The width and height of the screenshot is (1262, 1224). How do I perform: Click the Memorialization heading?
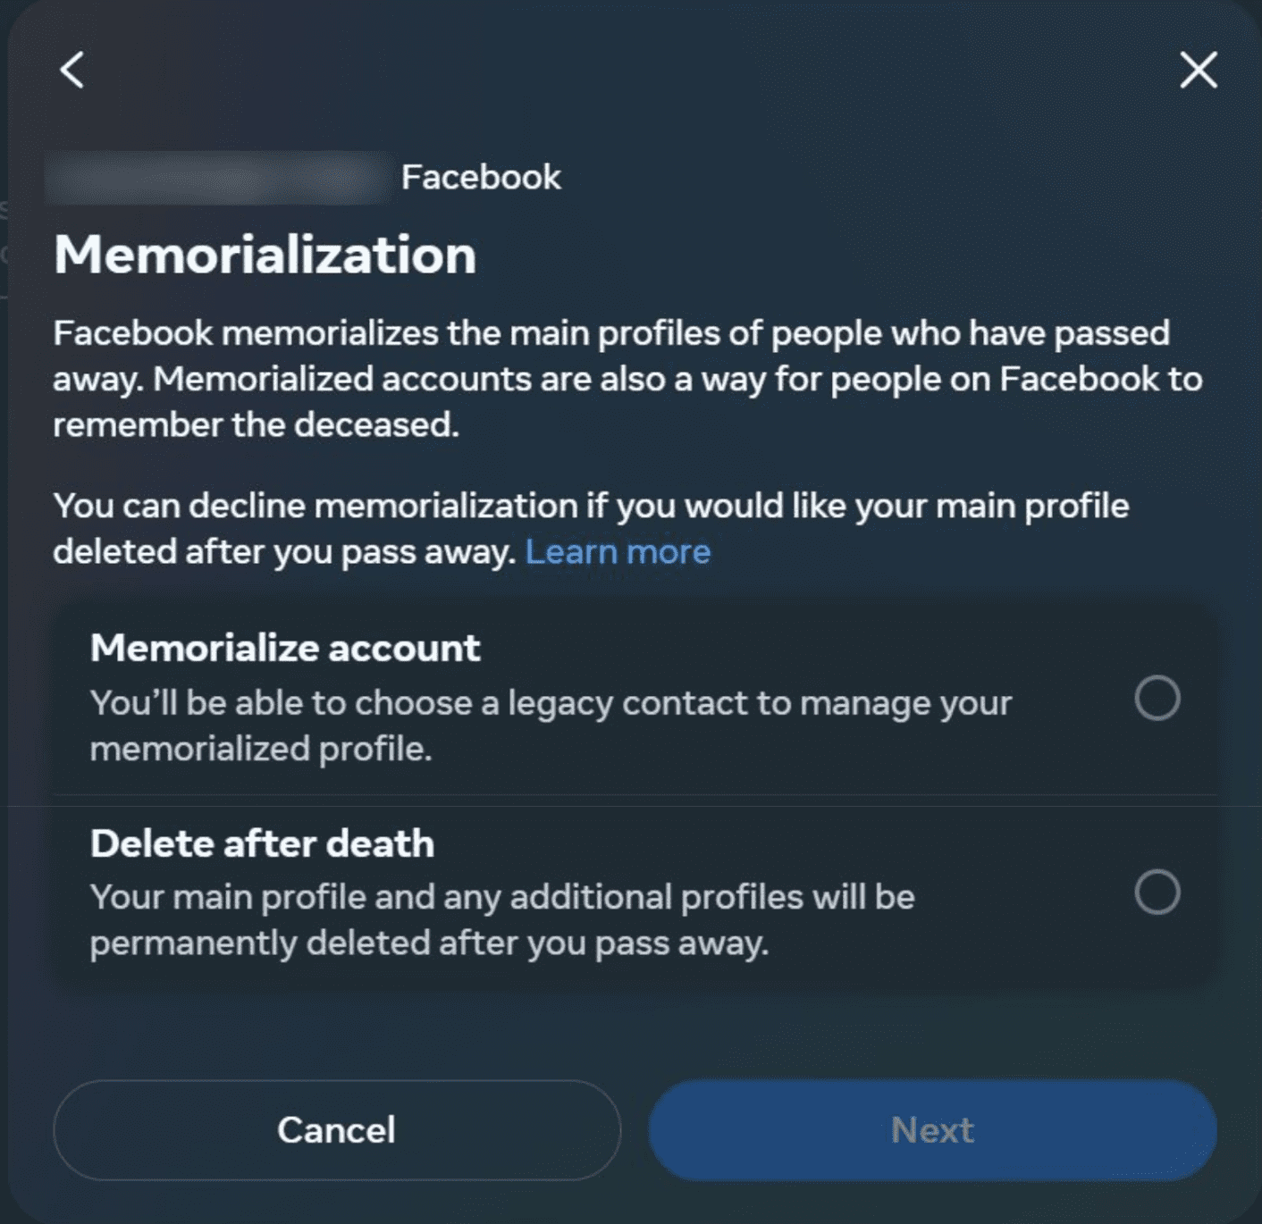tap(265, 256)
